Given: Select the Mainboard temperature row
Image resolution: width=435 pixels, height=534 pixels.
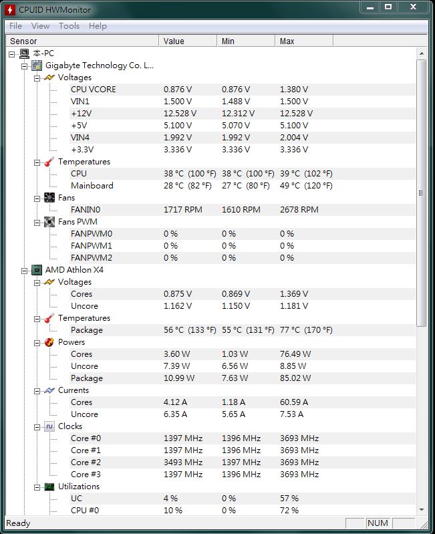Looking at the screenshot, I should click(x=243, y=186).
